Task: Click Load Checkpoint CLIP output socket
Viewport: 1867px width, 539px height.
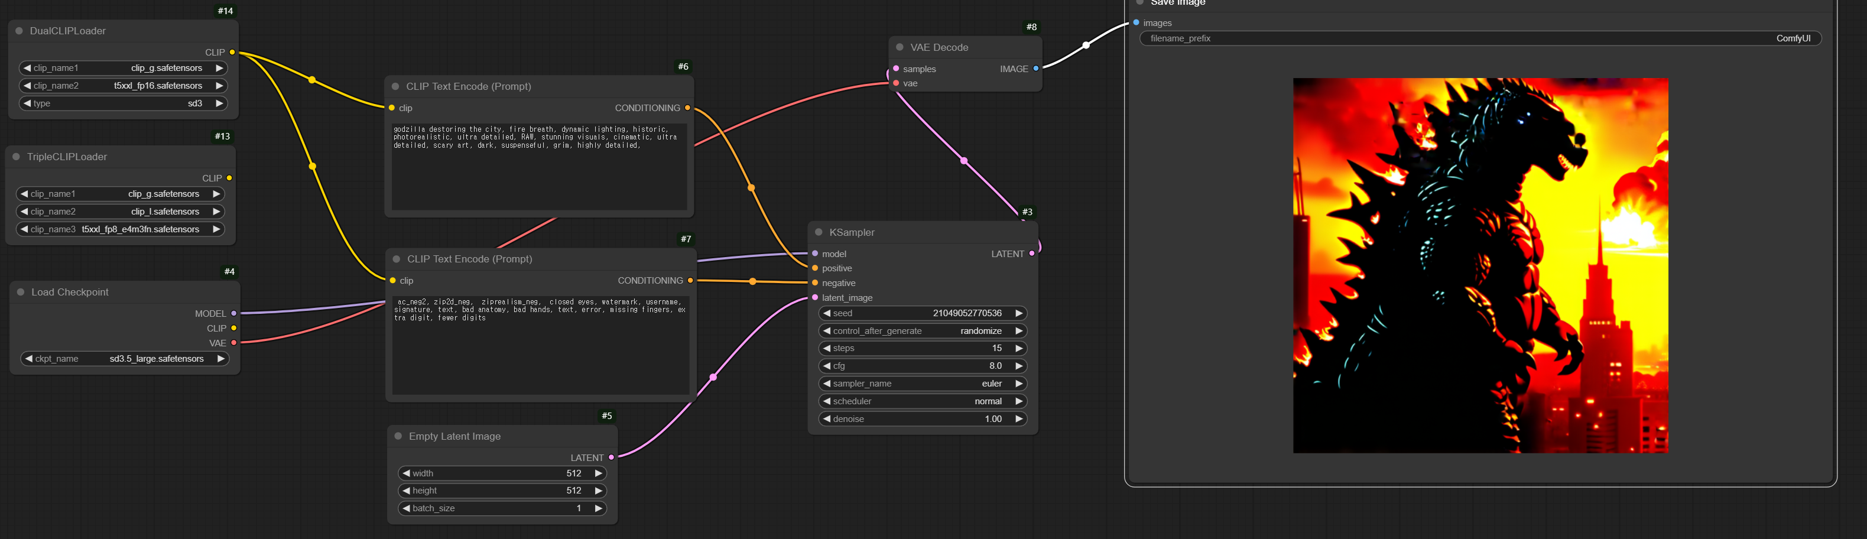Action: tap(233, 328)
